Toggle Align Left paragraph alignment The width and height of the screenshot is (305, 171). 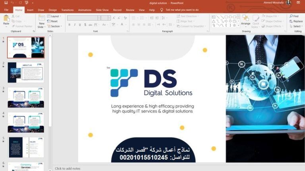tap(133, 25)
